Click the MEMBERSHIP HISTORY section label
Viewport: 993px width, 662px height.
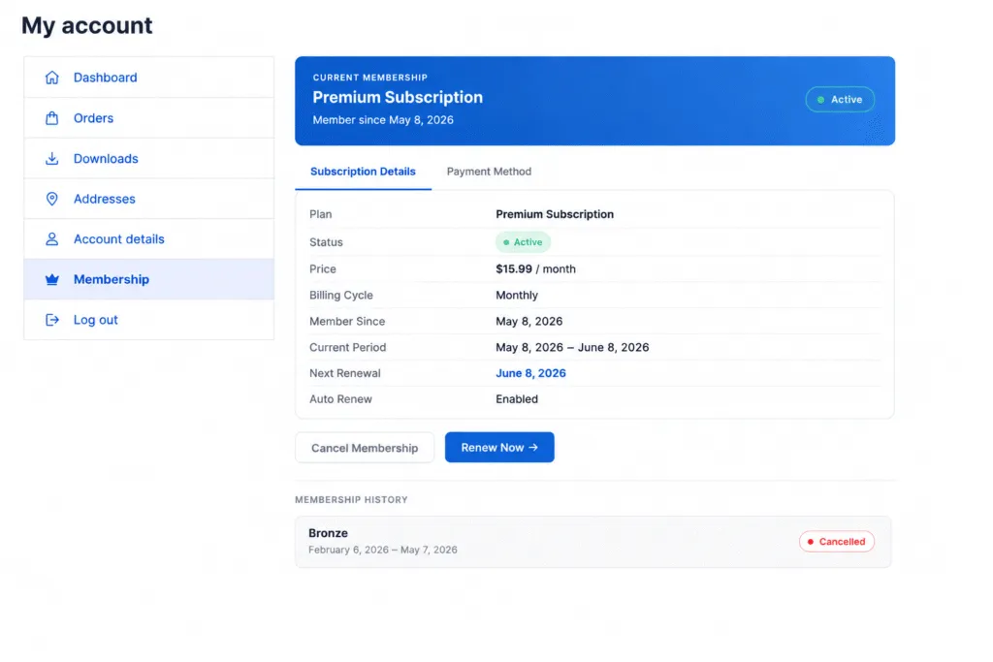click(x=351, y=500)
